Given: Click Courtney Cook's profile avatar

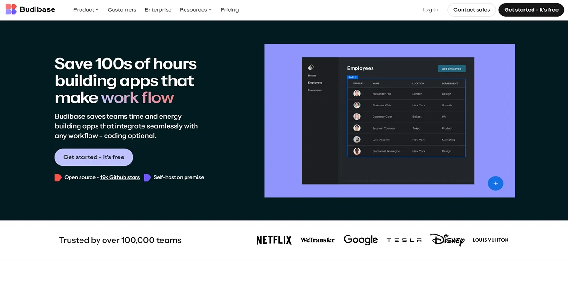Looking at the screenshot, I should [357, 117].
